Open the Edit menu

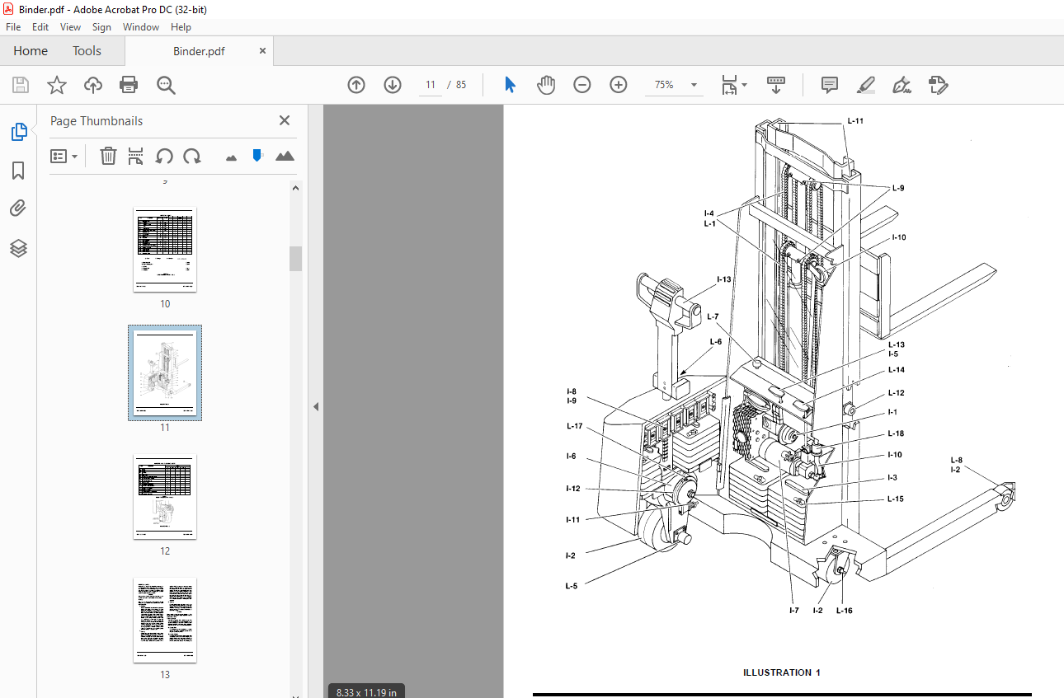(x=40, y=27)
